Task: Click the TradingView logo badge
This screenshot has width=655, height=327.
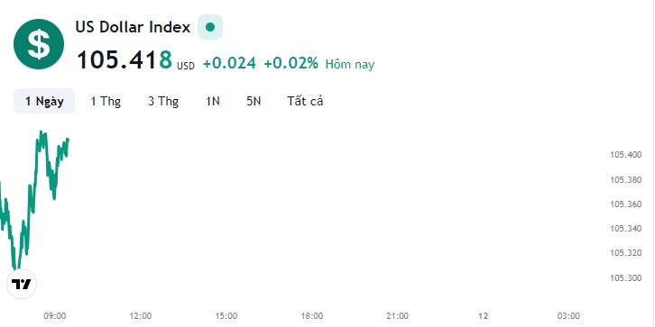Action: tap(22, 284)
